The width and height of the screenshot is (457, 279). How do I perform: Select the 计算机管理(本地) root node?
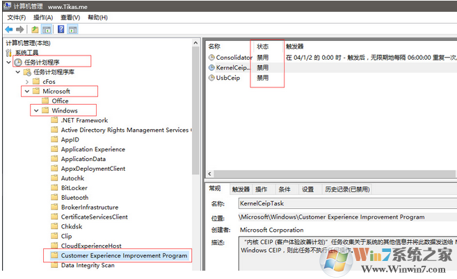pos(29,43)
